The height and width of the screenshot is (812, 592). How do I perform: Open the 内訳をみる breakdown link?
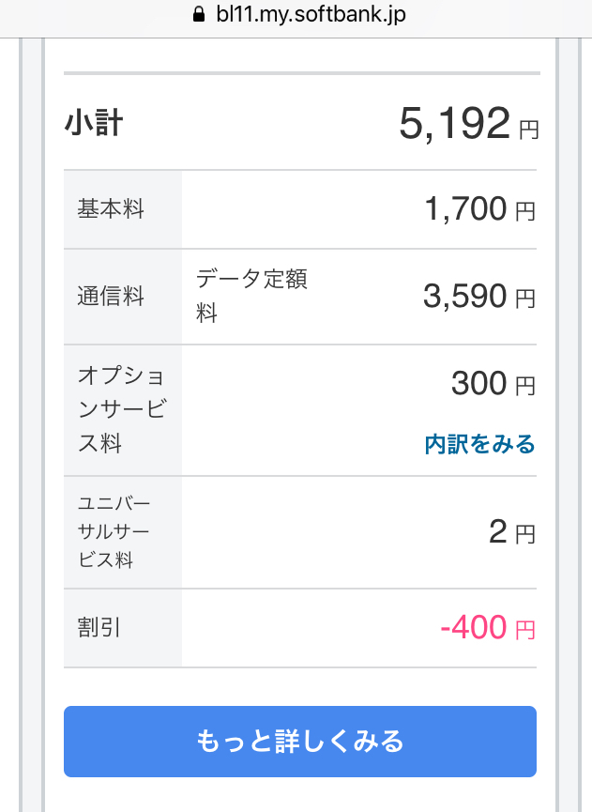[x=479, y=444]
